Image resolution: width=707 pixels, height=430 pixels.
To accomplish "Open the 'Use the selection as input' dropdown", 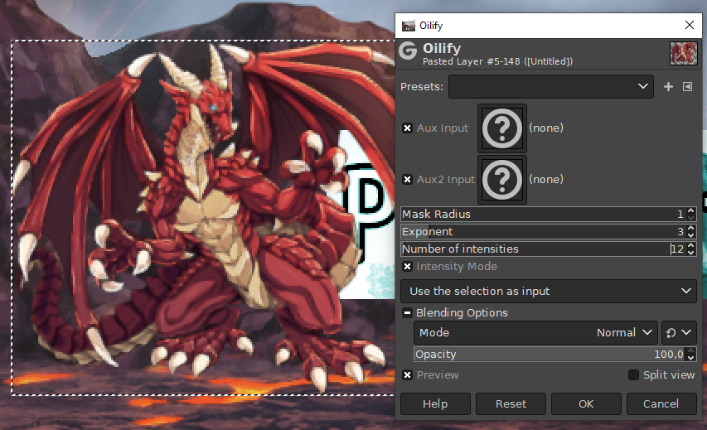I will (549, 291).
